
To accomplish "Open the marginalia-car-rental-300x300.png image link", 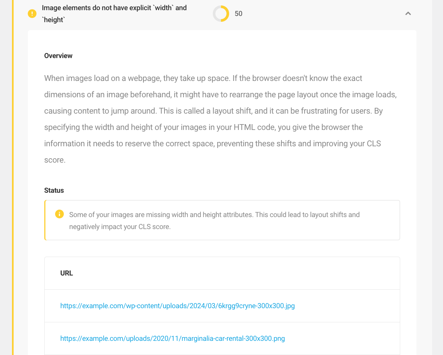I will pyautogui.click(x=172, y=338).
